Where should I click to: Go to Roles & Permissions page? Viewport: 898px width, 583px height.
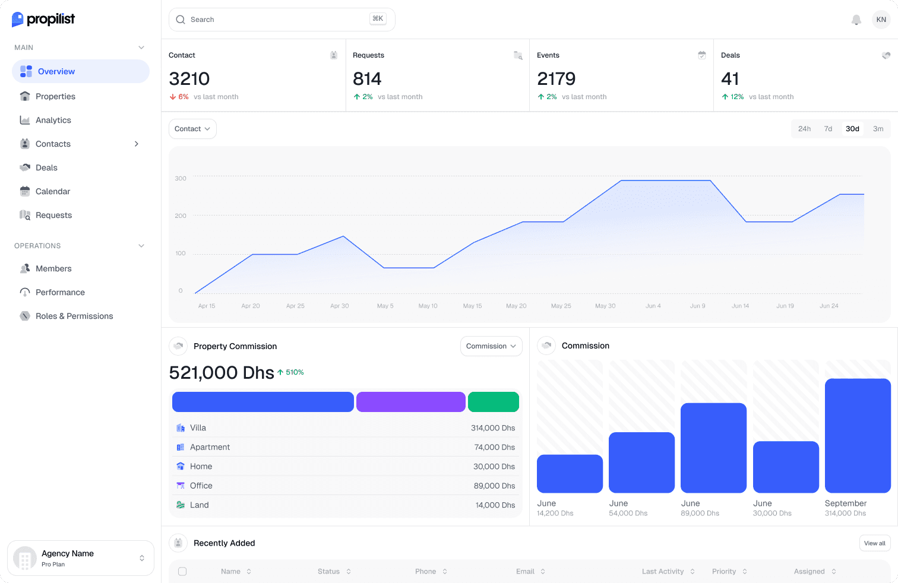coord(74,316)
